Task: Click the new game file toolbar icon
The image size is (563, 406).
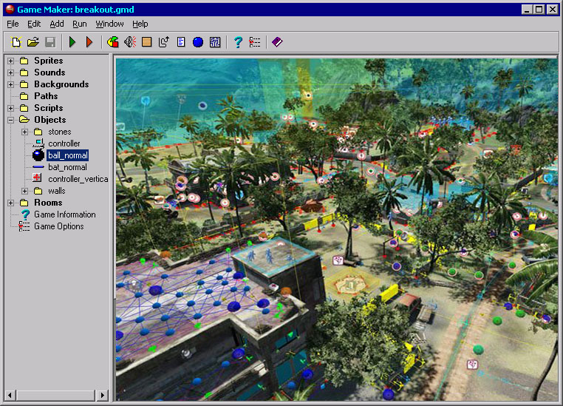Action: 16,42
